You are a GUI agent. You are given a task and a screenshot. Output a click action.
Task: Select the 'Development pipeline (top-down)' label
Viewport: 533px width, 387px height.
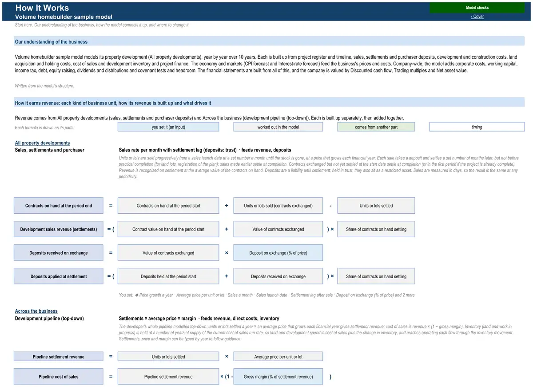pos(49,319)
